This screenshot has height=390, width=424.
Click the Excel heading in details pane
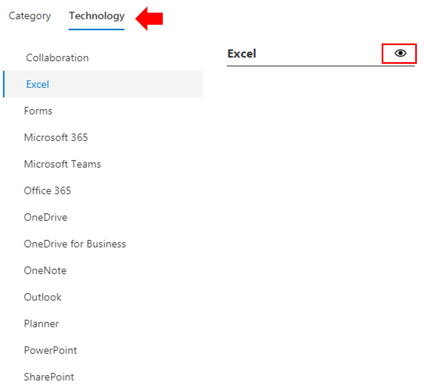point(242,53)
